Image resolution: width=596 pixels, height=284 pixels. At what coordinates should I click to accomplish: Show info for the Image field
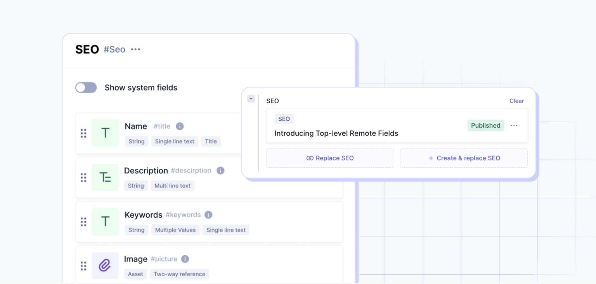(185, 259)
